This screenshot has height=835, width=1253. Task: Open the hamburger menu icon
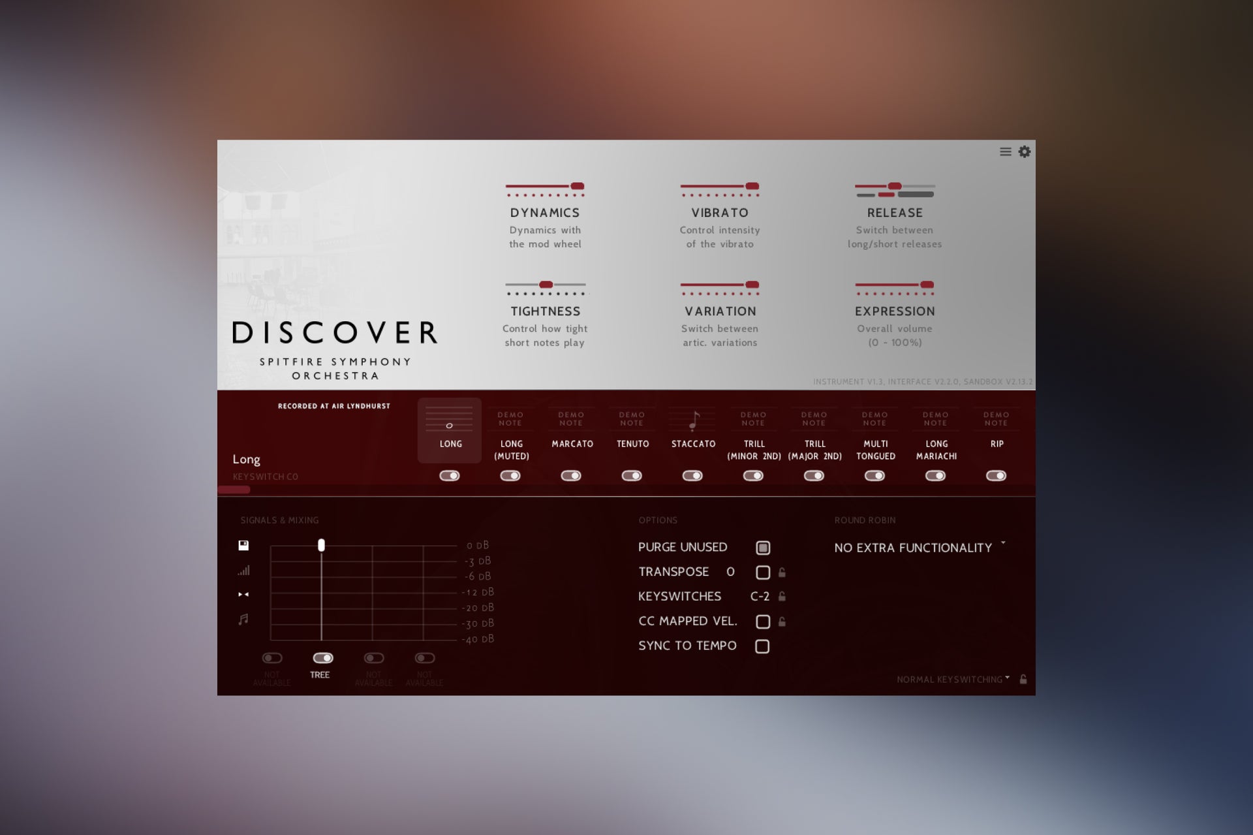tap(1005, 151)
